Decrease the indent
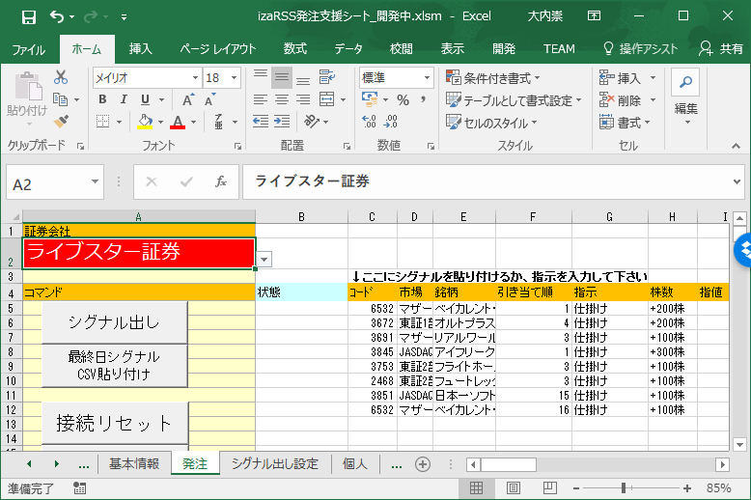751x500 pixels. point(261,122)
